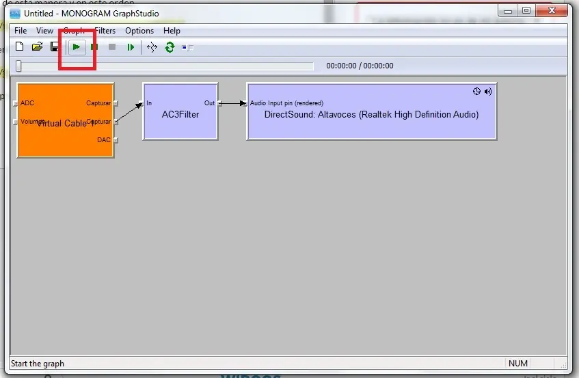The height and width of the screenshot is (378, 579).
Task: Click the direct connection arrows toolbar icon
Action: pos(152,47)
